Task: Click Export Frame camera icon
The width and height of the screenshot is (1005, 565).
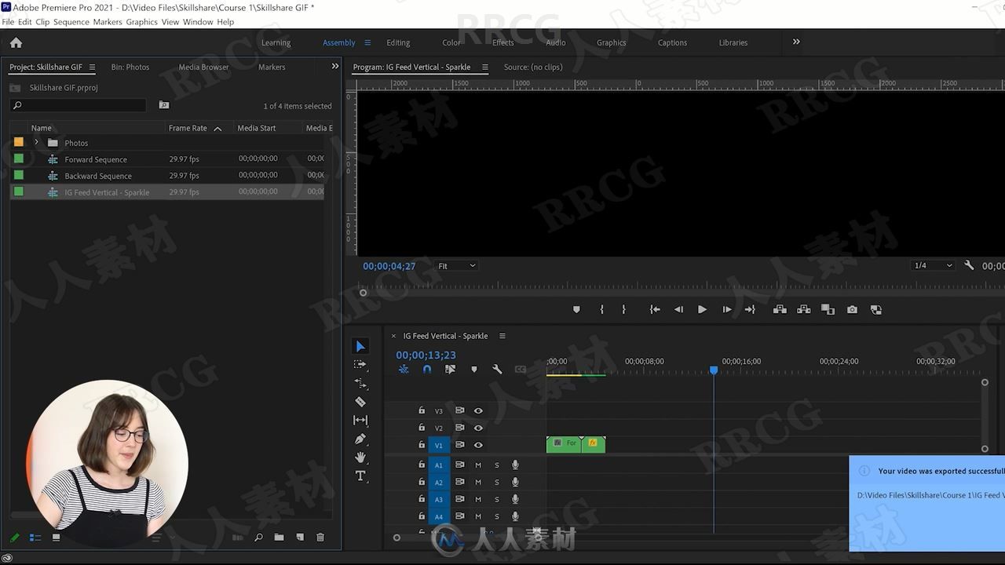Action: [852, 310]
